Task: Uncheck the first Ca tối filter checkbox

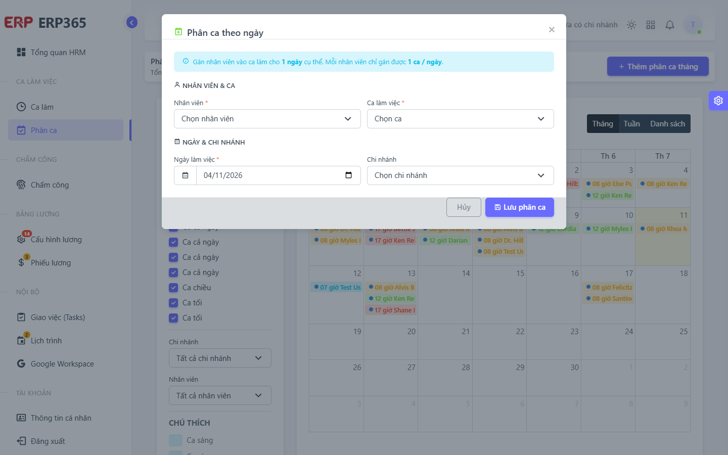Action: pos(173,303)
